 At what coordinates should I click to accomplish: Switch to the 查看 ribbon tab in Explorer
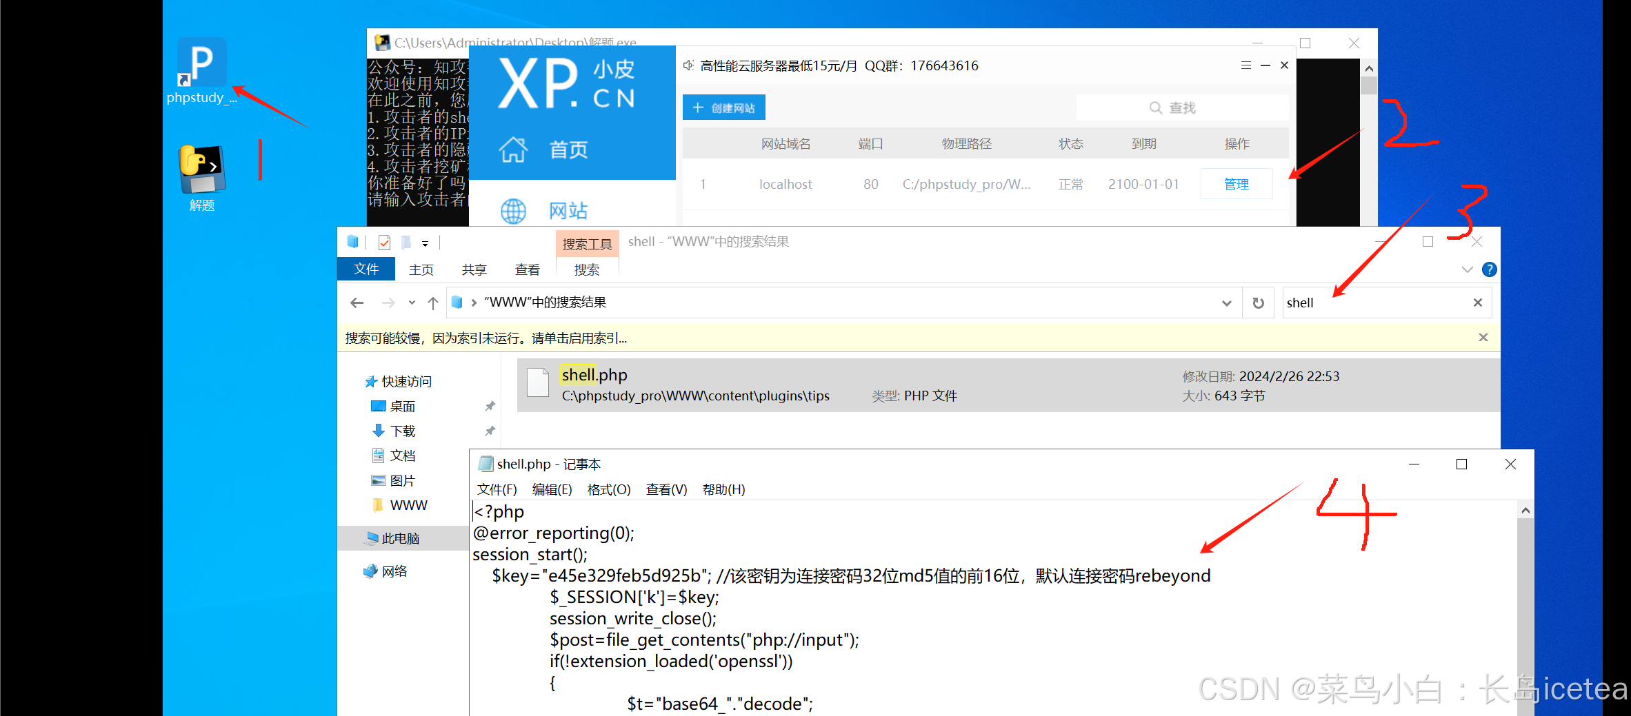pyautogui.click(x=527, y=269)
